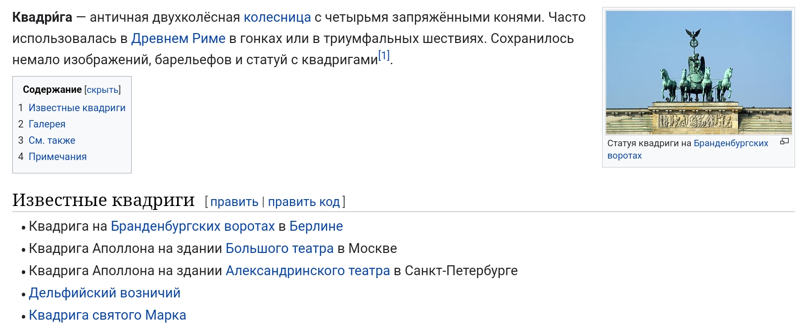
Task: Open the Александринского театра link
Action: (x=308, y=271)
